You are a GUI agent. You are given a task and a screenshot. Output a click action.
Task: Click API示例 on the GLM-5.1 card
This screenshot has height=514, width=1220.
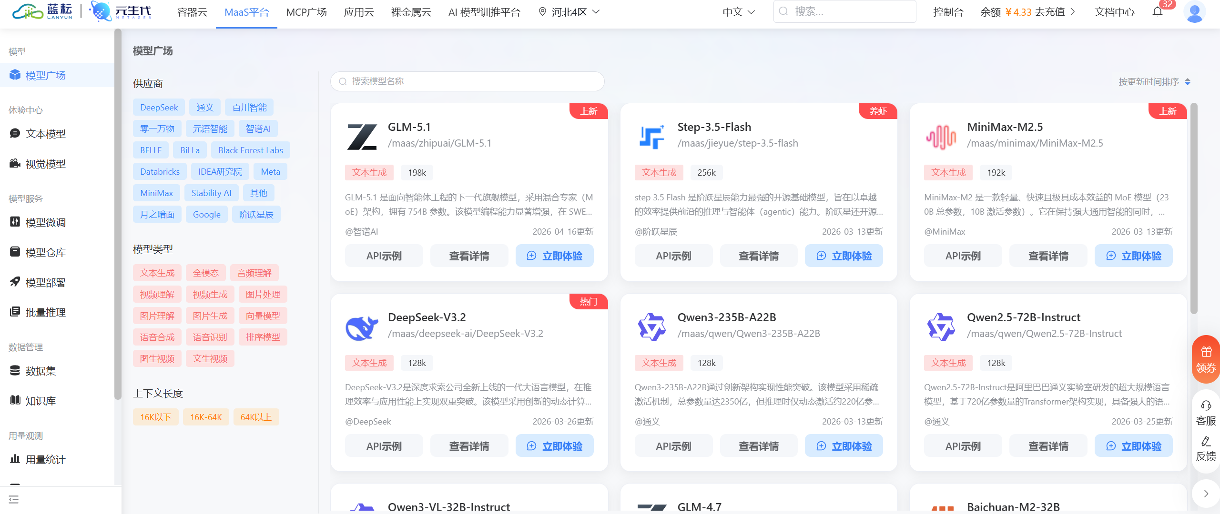point(384,256)
